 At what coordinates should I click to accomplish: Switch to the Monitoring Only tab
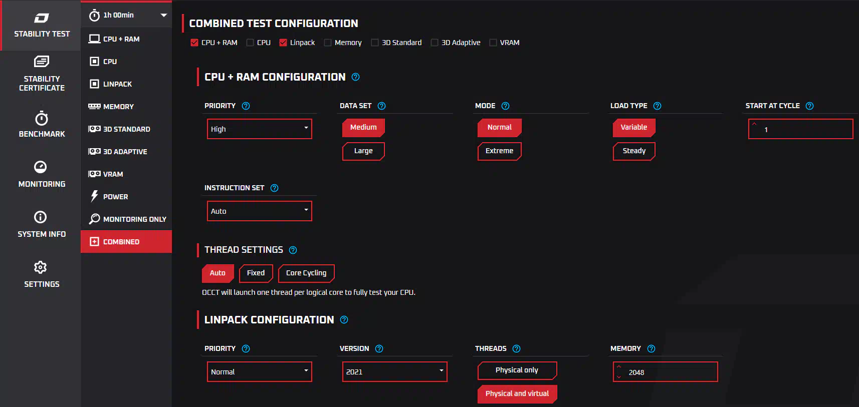pos(126,219)
